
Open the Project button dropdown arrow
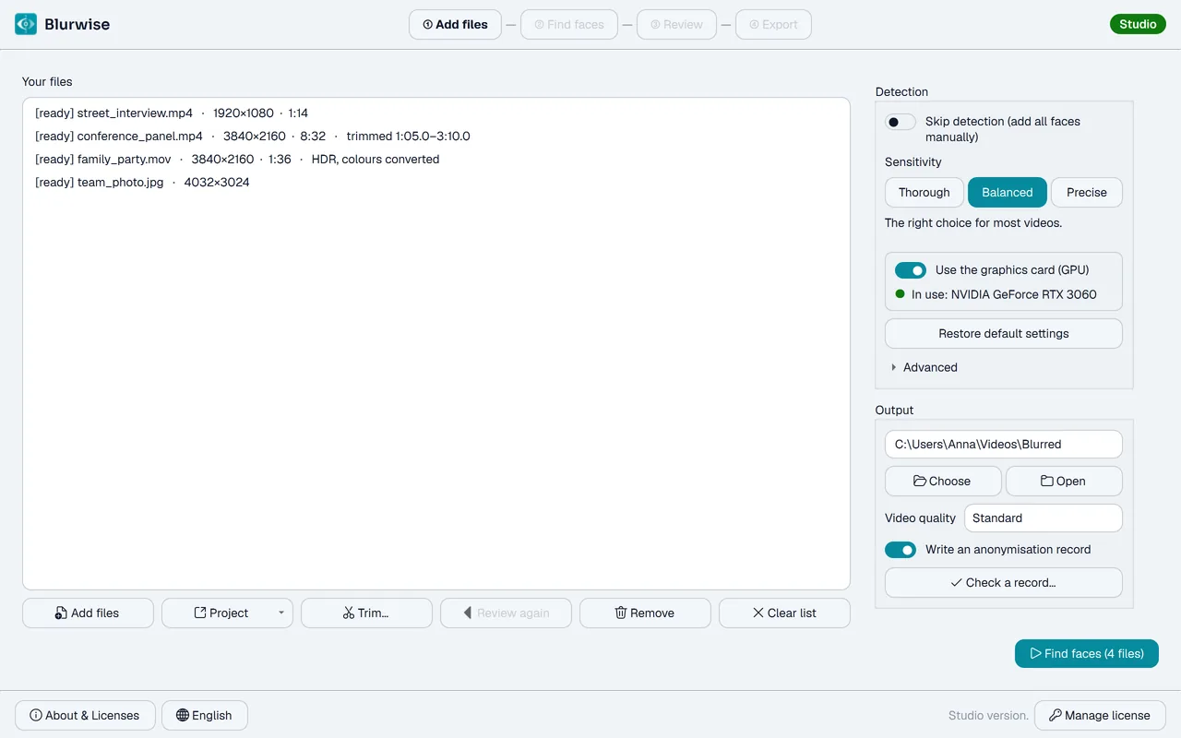281,613
